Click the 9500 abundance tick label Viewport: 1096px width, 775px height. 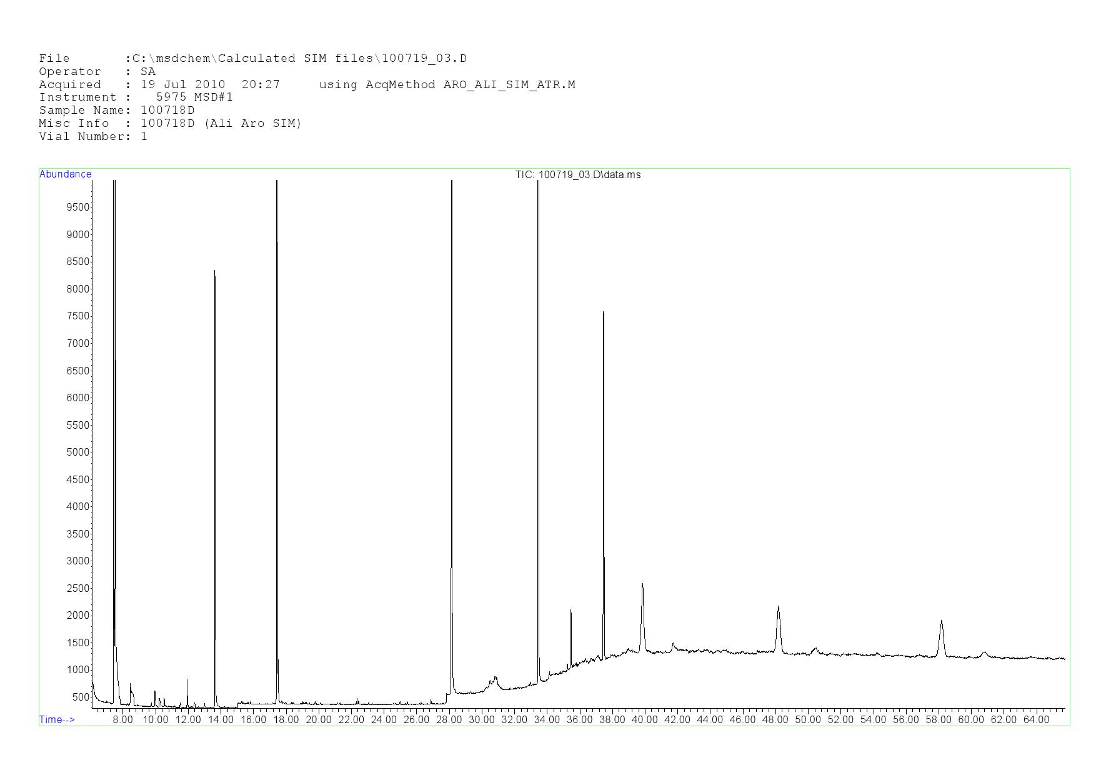77,207
